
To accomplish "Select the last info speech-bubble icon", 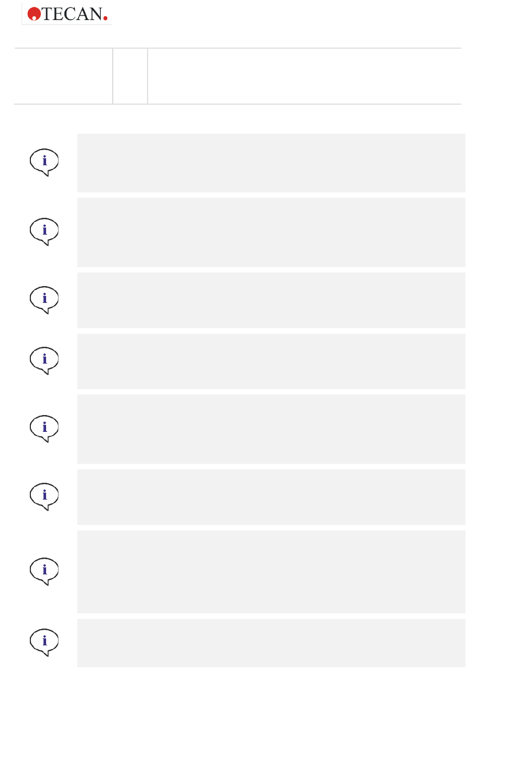I will coord(44,642).
